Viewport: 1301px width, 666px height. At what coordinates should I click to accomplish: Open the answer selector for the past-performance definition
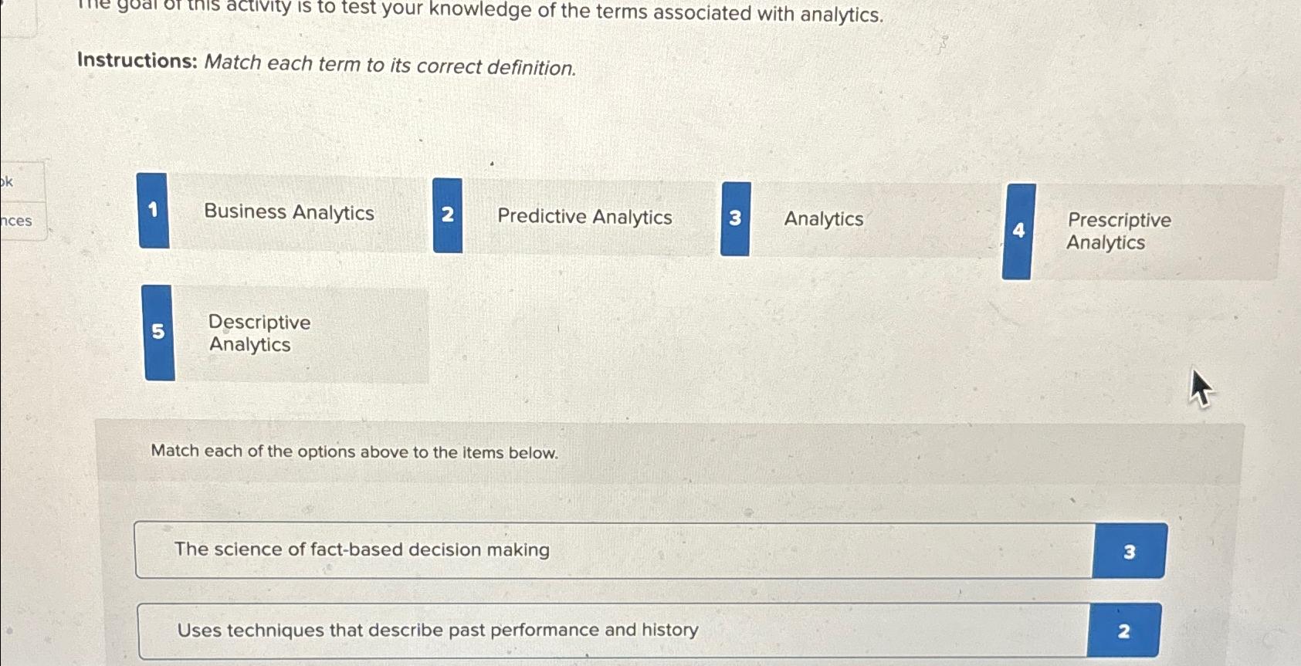point(1124,631)
